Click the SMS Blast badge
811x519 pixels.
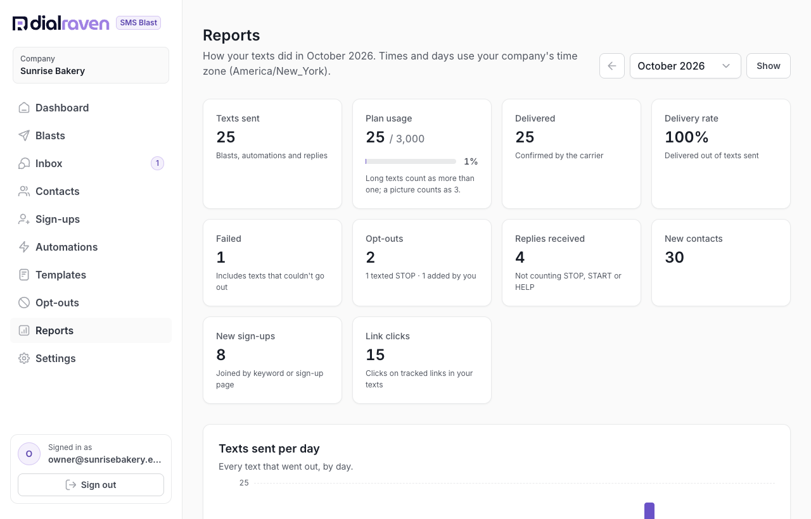[138, 23]
